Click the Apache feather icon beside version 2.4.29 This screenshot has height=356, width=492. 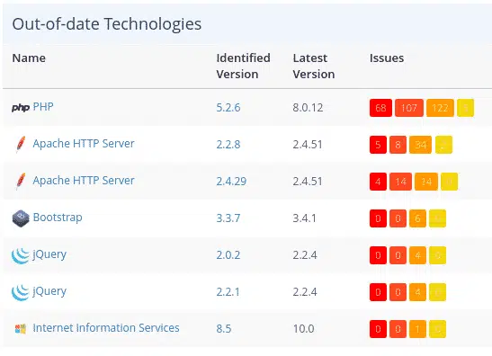coord(21,182)
